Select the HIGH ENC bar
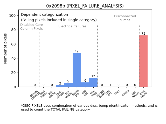The height and width of the screenshot is (124, 166). (85, 85)
